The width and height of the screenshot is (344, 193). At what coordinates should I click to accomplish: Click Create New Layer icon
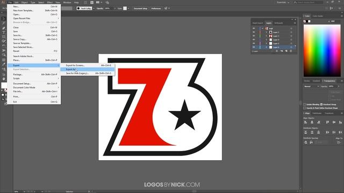(286, 51)
